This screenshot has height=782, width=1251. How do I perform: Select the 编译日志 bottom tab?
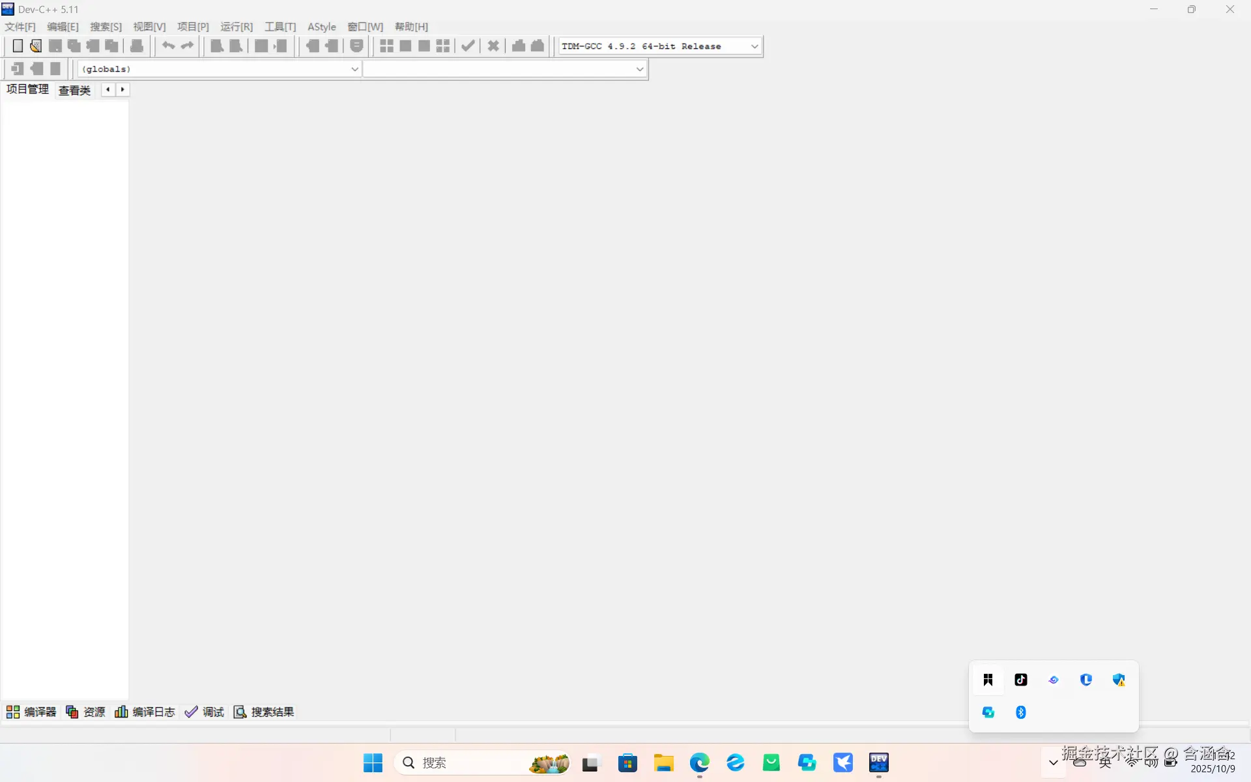(x=145, y=712)
